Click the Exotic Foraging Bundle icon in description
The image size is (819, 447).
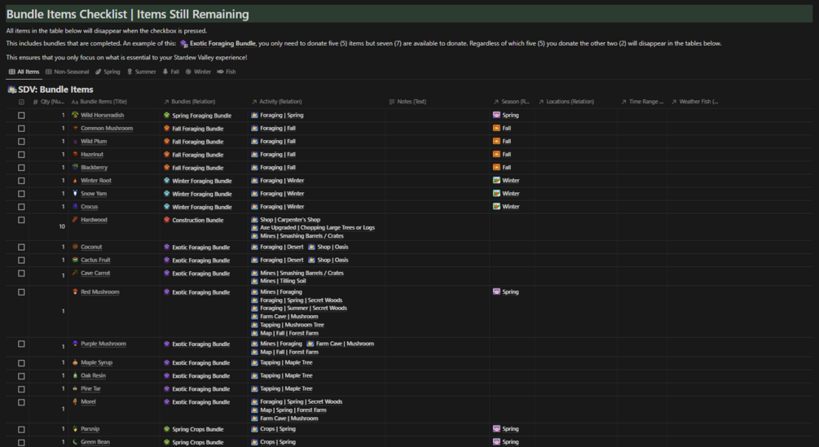[184, 44]
